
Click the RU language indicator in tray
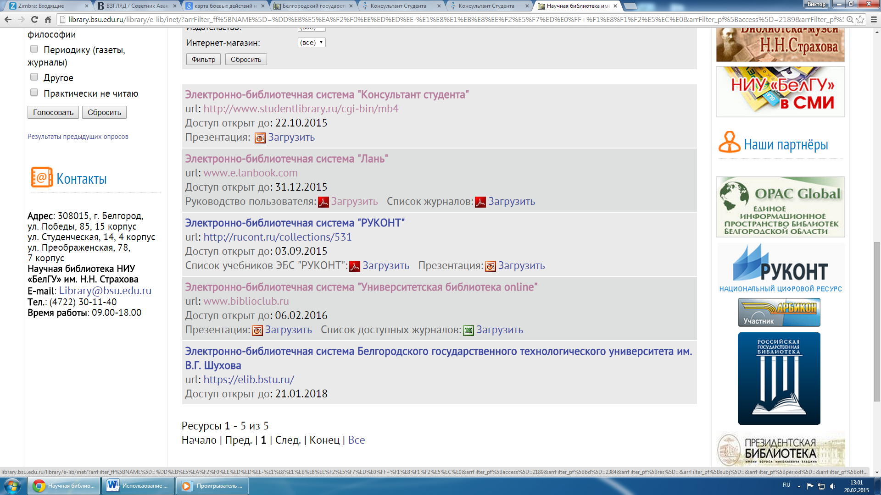click(x=786, y=485)
